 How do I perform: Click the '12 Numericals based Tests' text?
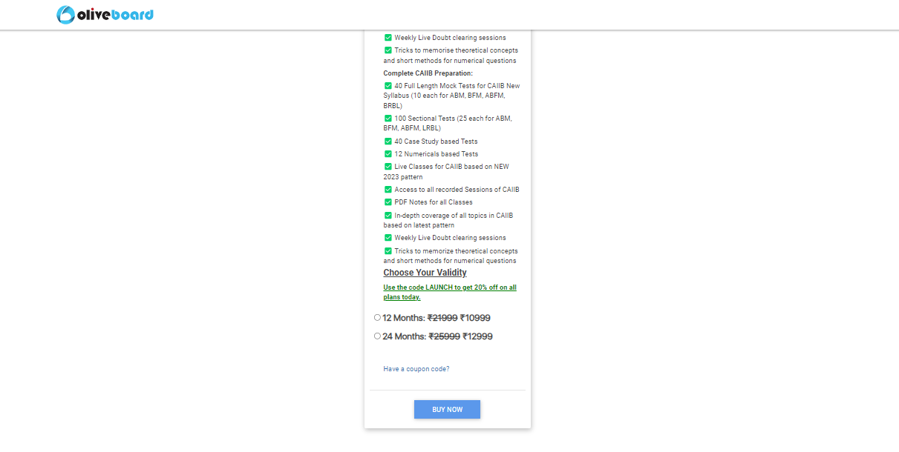click(437, 154)
